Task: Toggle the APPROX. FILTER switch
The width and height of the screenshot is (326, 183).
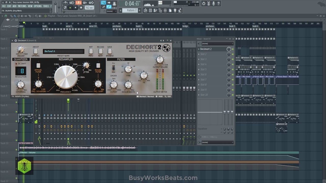Action: tap(38, 66)
